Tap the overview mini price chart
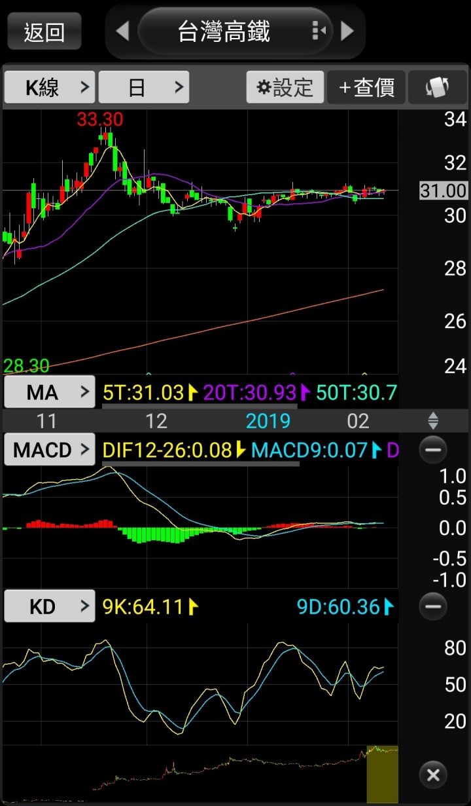Image resolution: width=471 pixels, height=806 pixels. [x=200, y=775]
